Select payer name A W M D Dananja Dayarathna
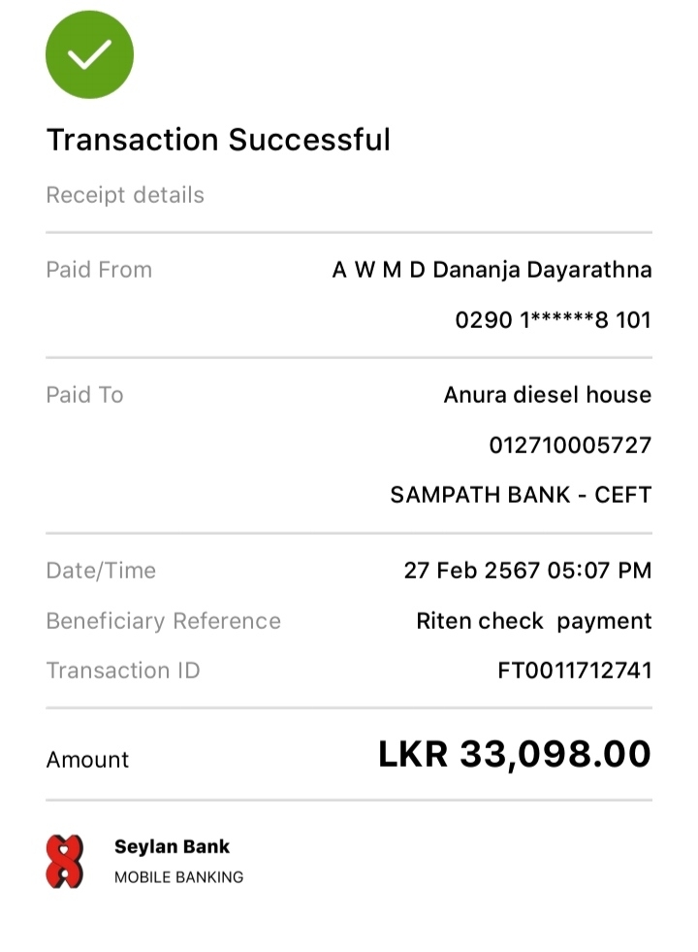698x952 pixels. tap(492, 270)
